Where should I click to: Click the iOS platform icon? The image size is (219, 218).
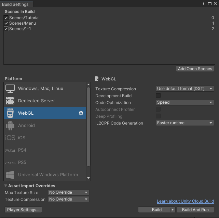[x=10, y=138]
